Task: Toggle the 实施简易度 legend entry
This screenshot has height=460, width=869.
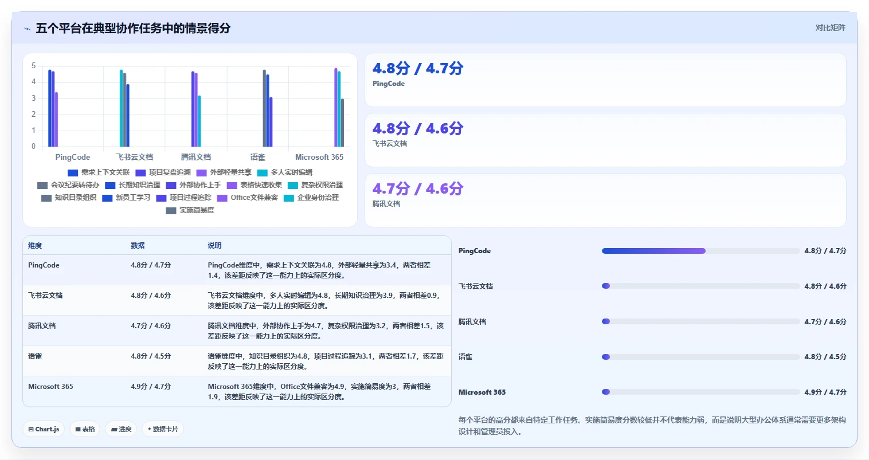Action: click(x=190, y=210)
